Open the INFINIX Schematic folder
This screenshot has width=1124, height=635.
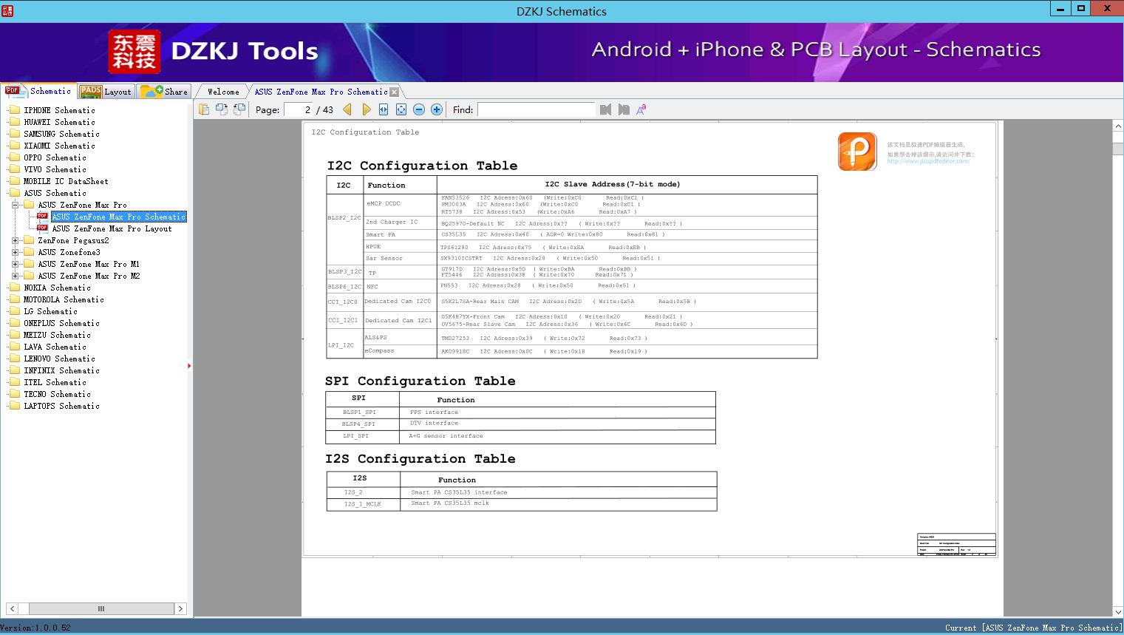coord(61,370)
